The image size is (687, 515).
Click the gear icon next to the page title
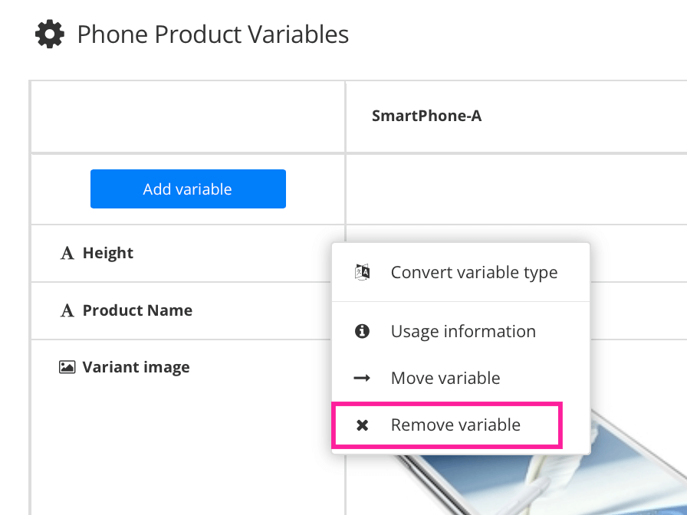pos(49,33)
